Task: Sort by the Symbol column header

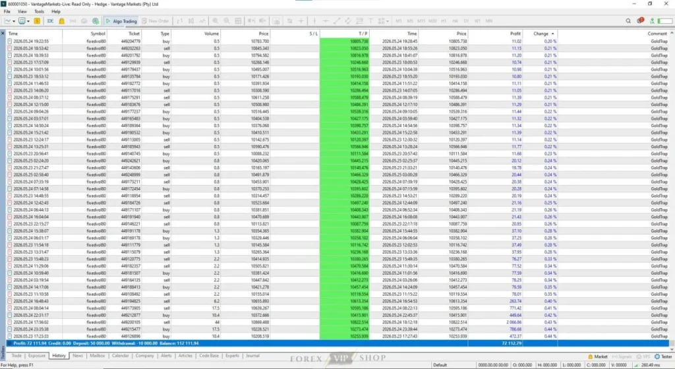Action: [84, 34]
